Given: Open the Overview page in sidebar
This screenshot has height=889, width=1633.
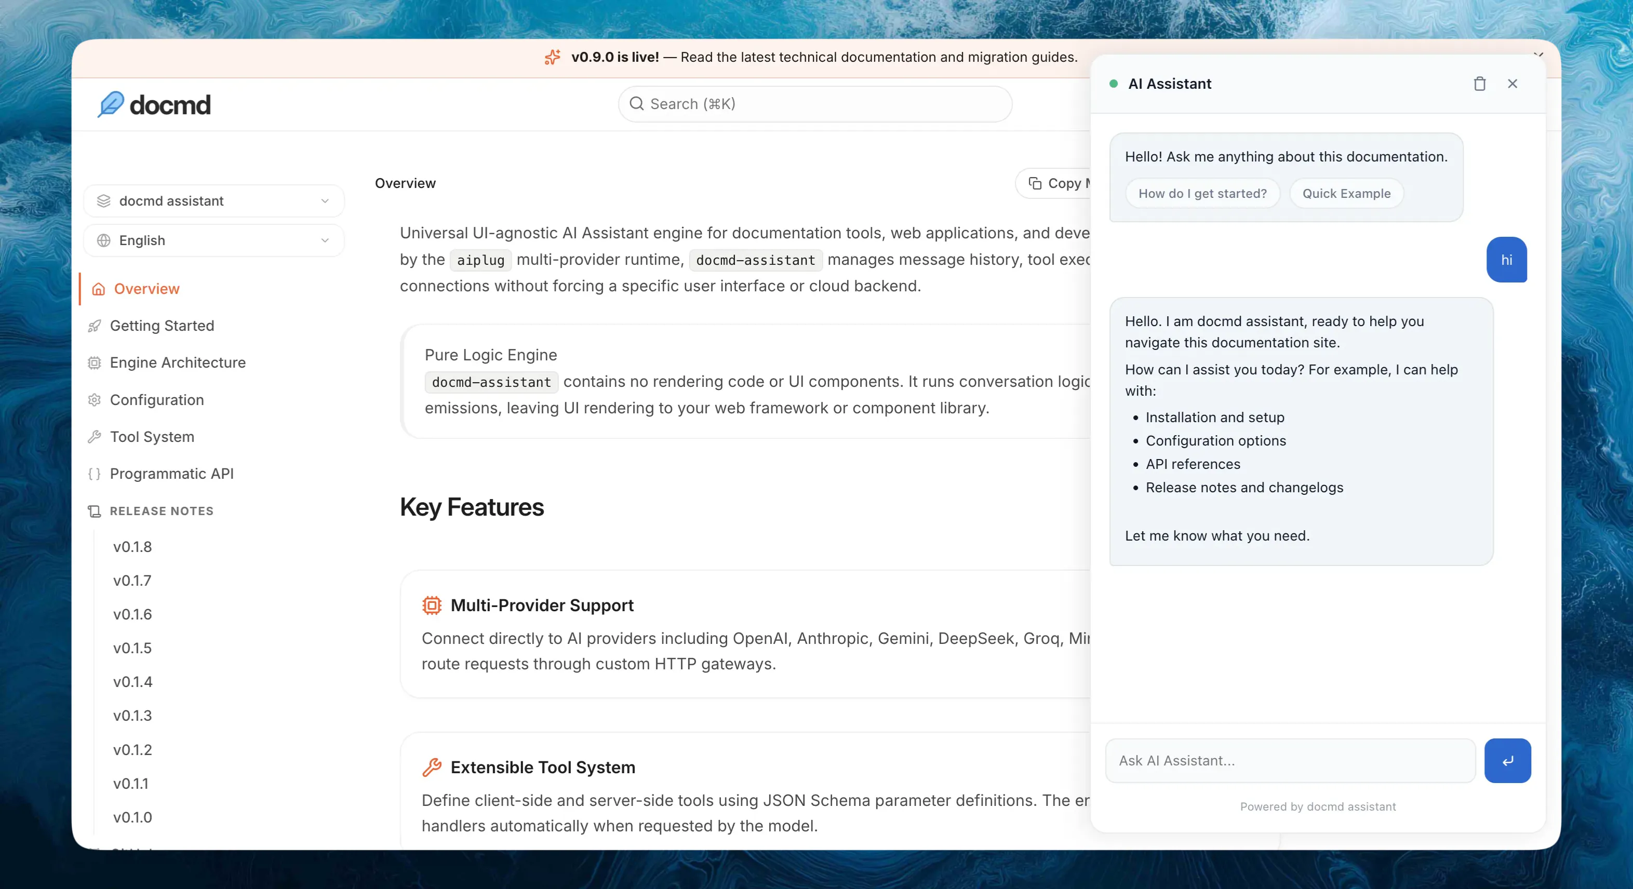Looking at the screenshot, I should pyautogui.click(x=146, y=289).
